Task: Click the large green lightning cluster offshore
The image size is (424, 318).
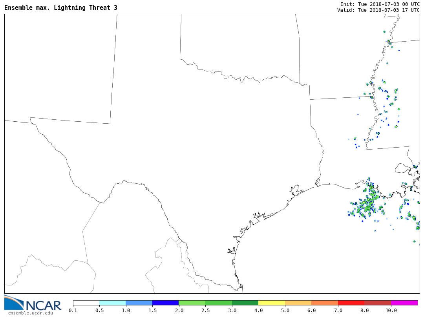Action: (x=368, y=203)
